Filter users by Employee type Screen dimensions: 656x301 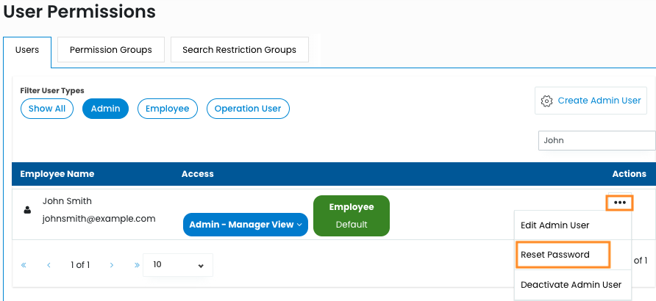click(x=167, y=109)
